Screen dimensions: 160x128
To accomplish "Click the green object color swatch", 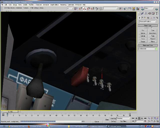I will (156, 49).
